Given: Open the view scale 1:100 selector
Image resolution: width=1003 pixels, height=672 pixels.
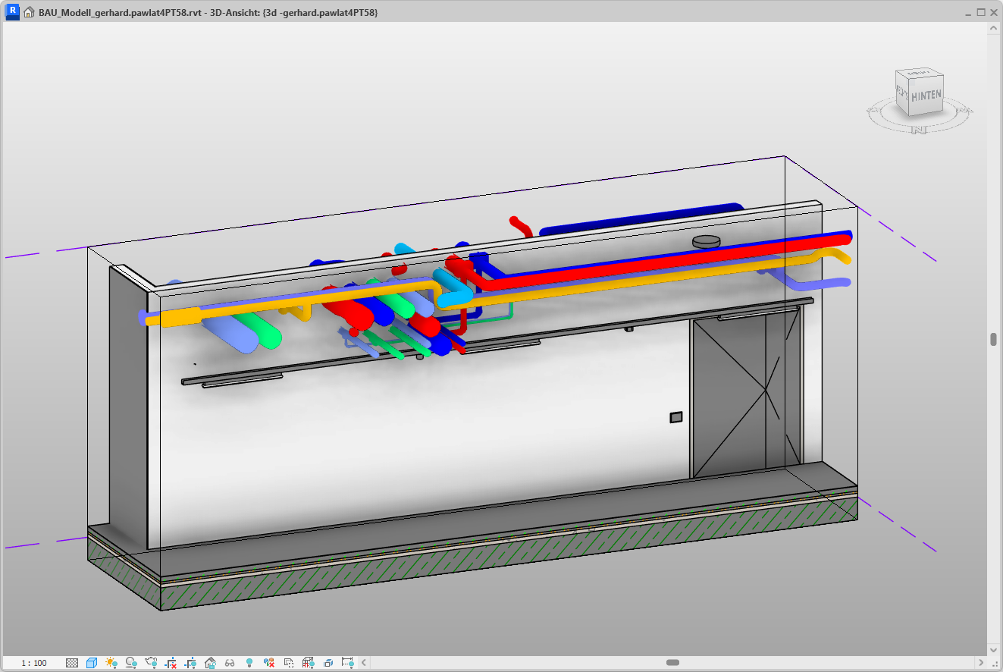Looking at the screenshot, I should click(x=34, y=663).
